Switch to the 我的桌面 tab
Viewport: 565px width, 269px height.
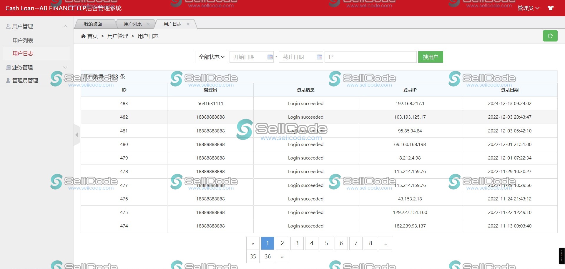point(93,24)
